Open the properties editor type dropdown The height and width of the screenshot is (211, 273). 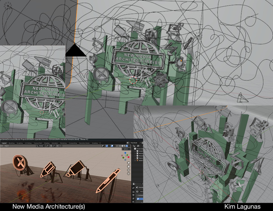coord(134,184)
